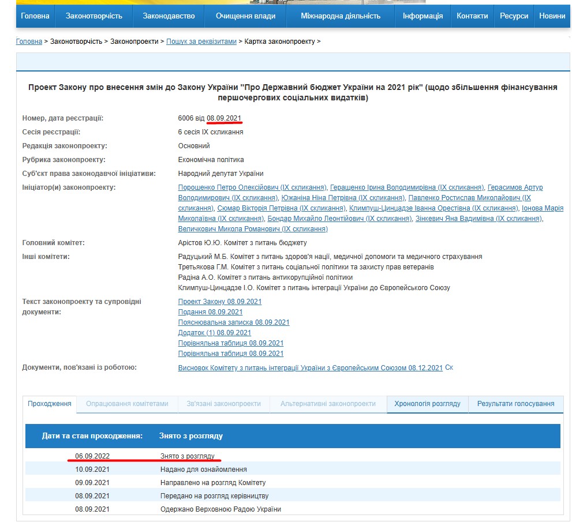Open the Контакти menu item
The image size is (572, 522).
click(x=472, y=16)
